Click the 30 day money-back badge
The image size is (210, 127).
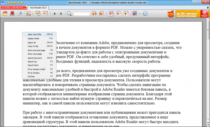204,14
